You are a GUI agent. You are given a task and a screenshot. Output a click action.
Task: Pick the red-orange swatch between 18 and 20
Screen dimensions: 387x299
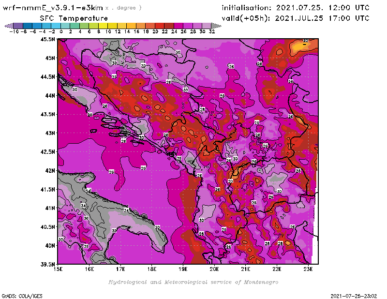tap(150, 26)
